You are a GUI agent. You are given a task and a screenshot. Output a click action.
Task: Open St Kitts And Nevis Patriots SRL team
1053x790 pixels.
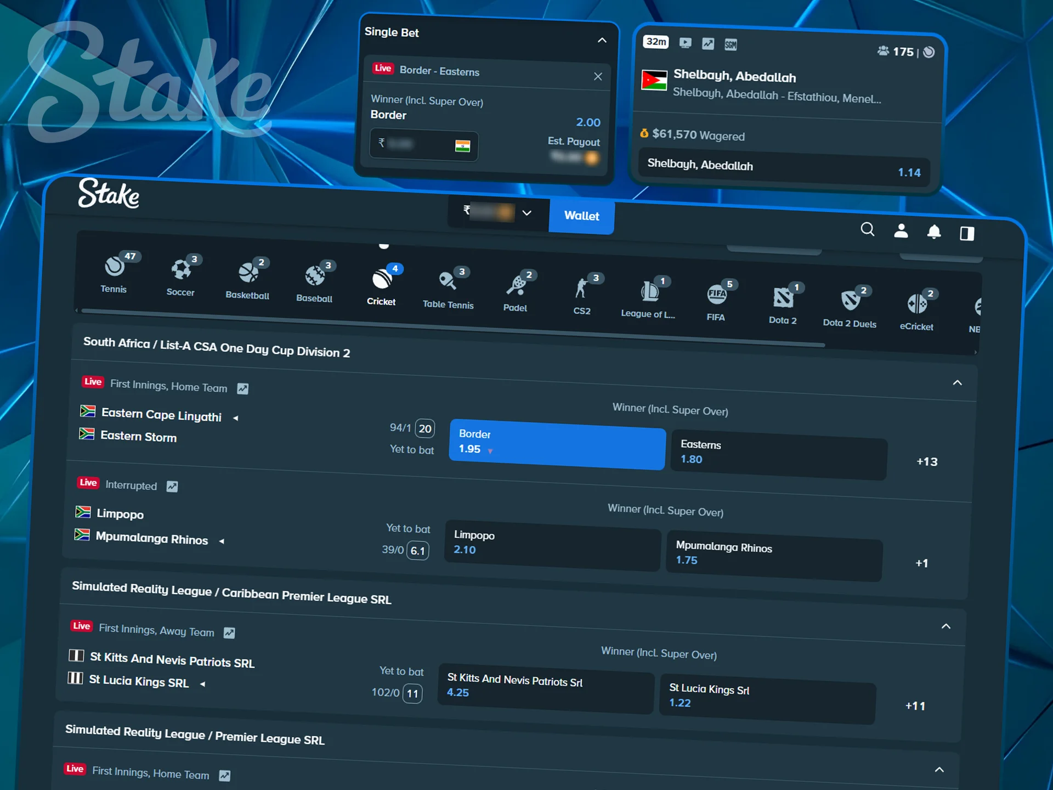point(172,660)
